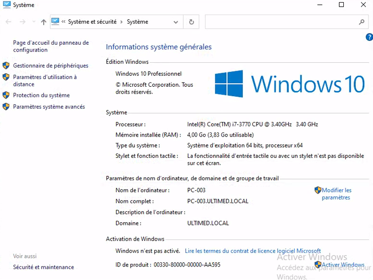Click the Back navigation arrow
373x280 pixels.
tap(8, 22)
